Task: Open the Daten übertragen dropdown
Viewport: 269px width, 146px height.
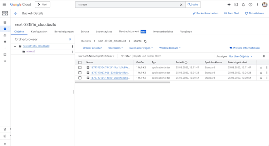Action: tap(141, 48)
